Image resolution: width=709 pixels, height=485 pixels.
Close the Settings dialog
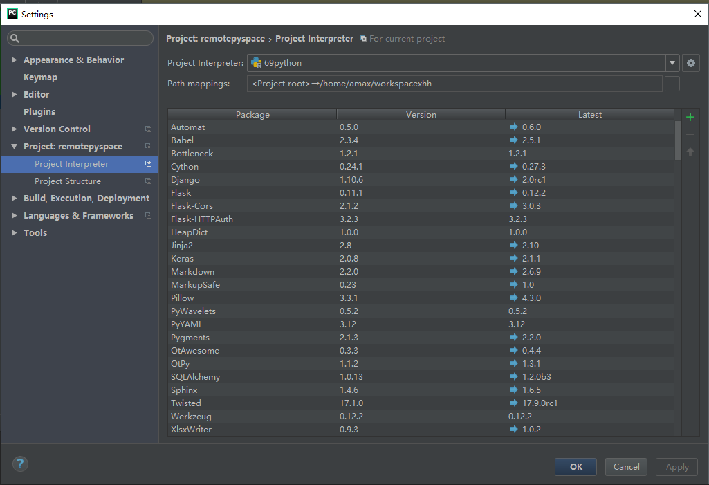pyautogui.click(x=698, y=14)
